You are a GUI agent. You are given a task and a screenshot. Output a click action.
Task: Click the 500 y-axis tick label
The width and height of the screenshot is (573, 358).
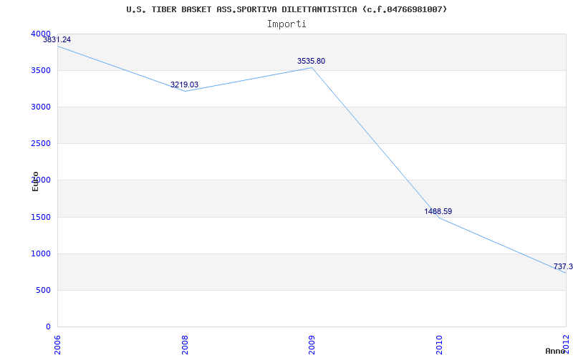[x=44, y=291]
